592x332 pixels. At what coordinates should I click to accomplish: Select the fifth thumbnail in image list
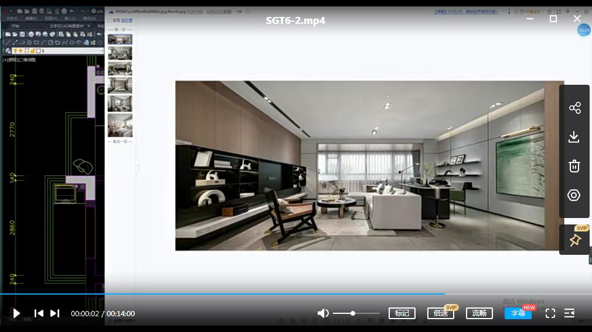120,103
